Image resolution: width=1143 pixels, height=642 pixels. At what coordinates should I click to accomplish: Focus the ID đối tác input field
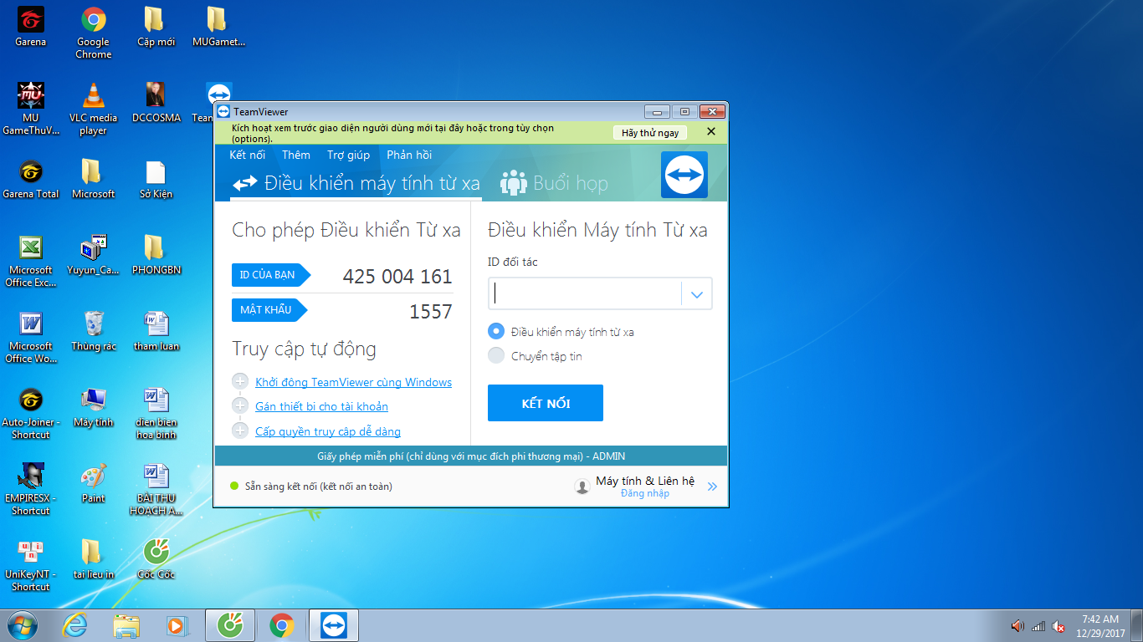click(x=585, y=294)
